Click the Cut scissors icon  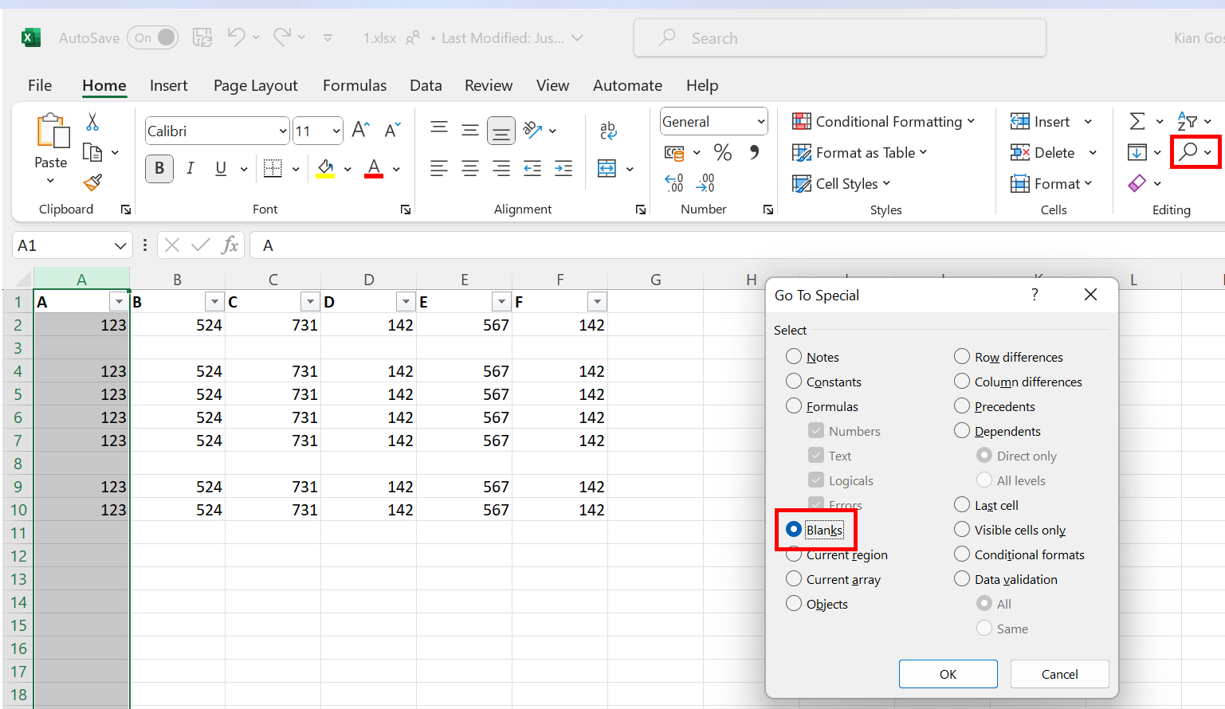[x=92, y=122]
